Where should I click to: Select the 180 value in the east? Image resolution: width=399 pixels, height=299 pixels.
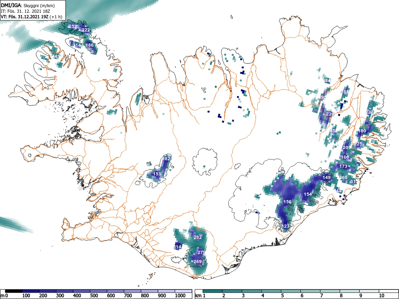pos(362,131)
